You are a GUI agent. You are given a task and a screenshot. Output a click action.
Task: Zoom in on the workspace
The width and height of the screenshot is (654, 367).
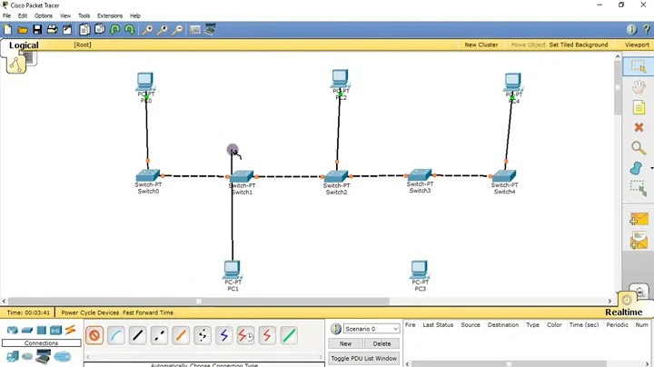tap(147, 30)
